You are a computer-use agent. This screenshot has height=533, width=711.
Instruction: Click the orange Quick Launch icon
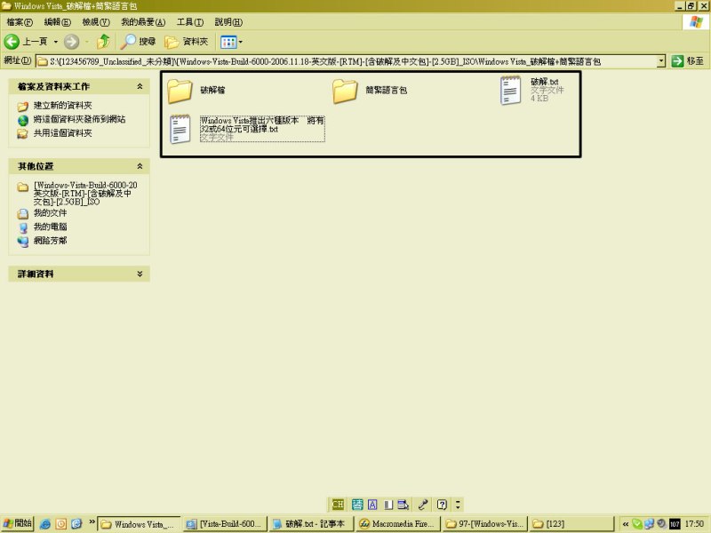(60, 524)
